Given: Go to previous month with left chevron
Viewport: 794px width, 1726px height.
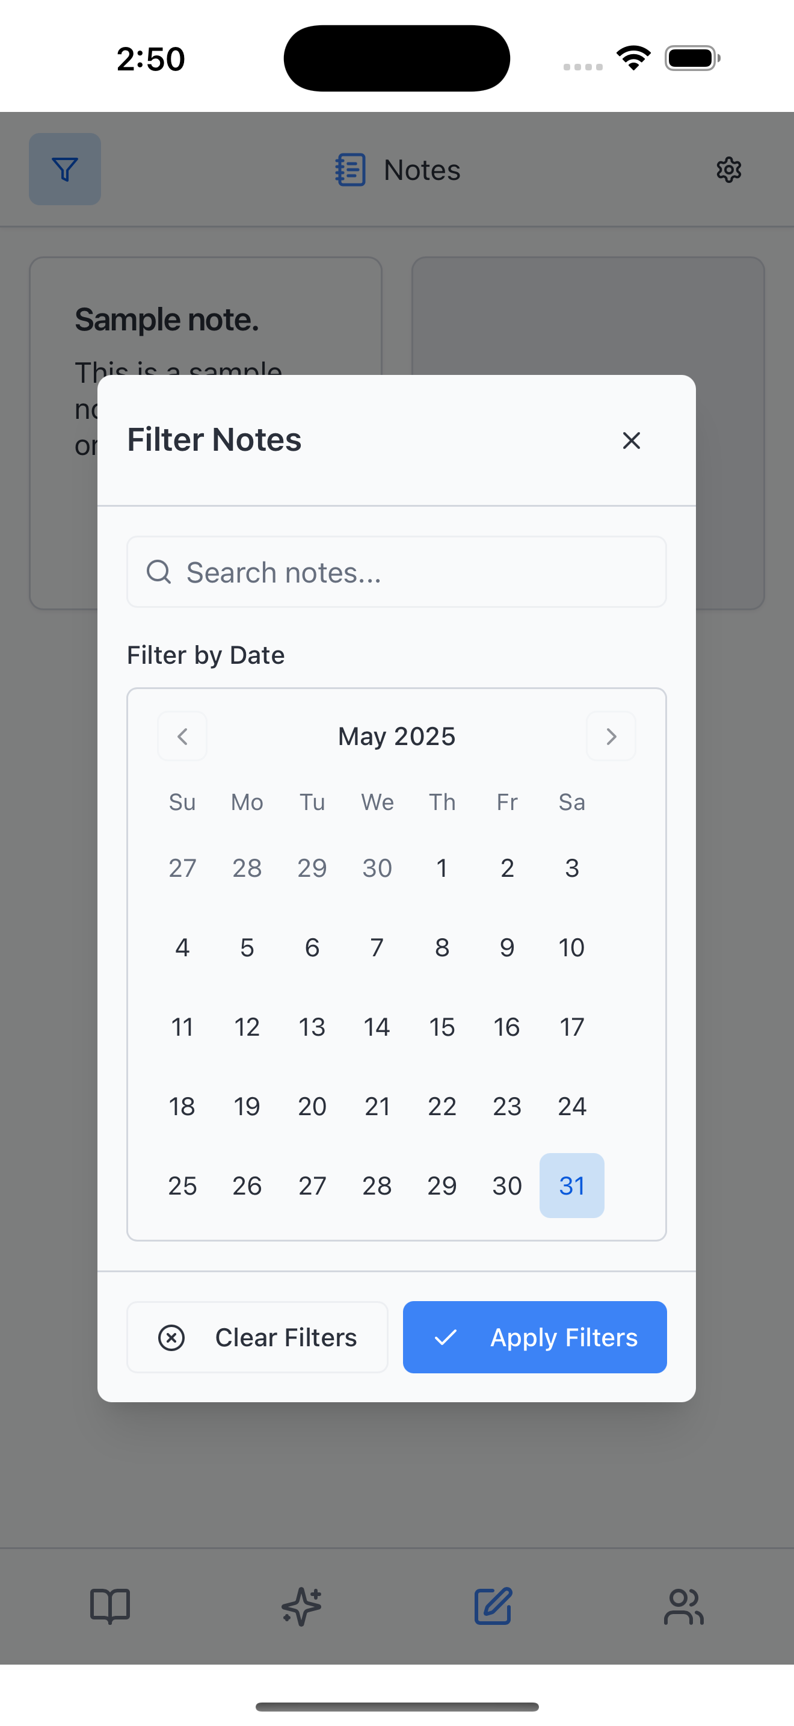Looking at the screenshot, I should pyautogui.click(x=182, y=737).
